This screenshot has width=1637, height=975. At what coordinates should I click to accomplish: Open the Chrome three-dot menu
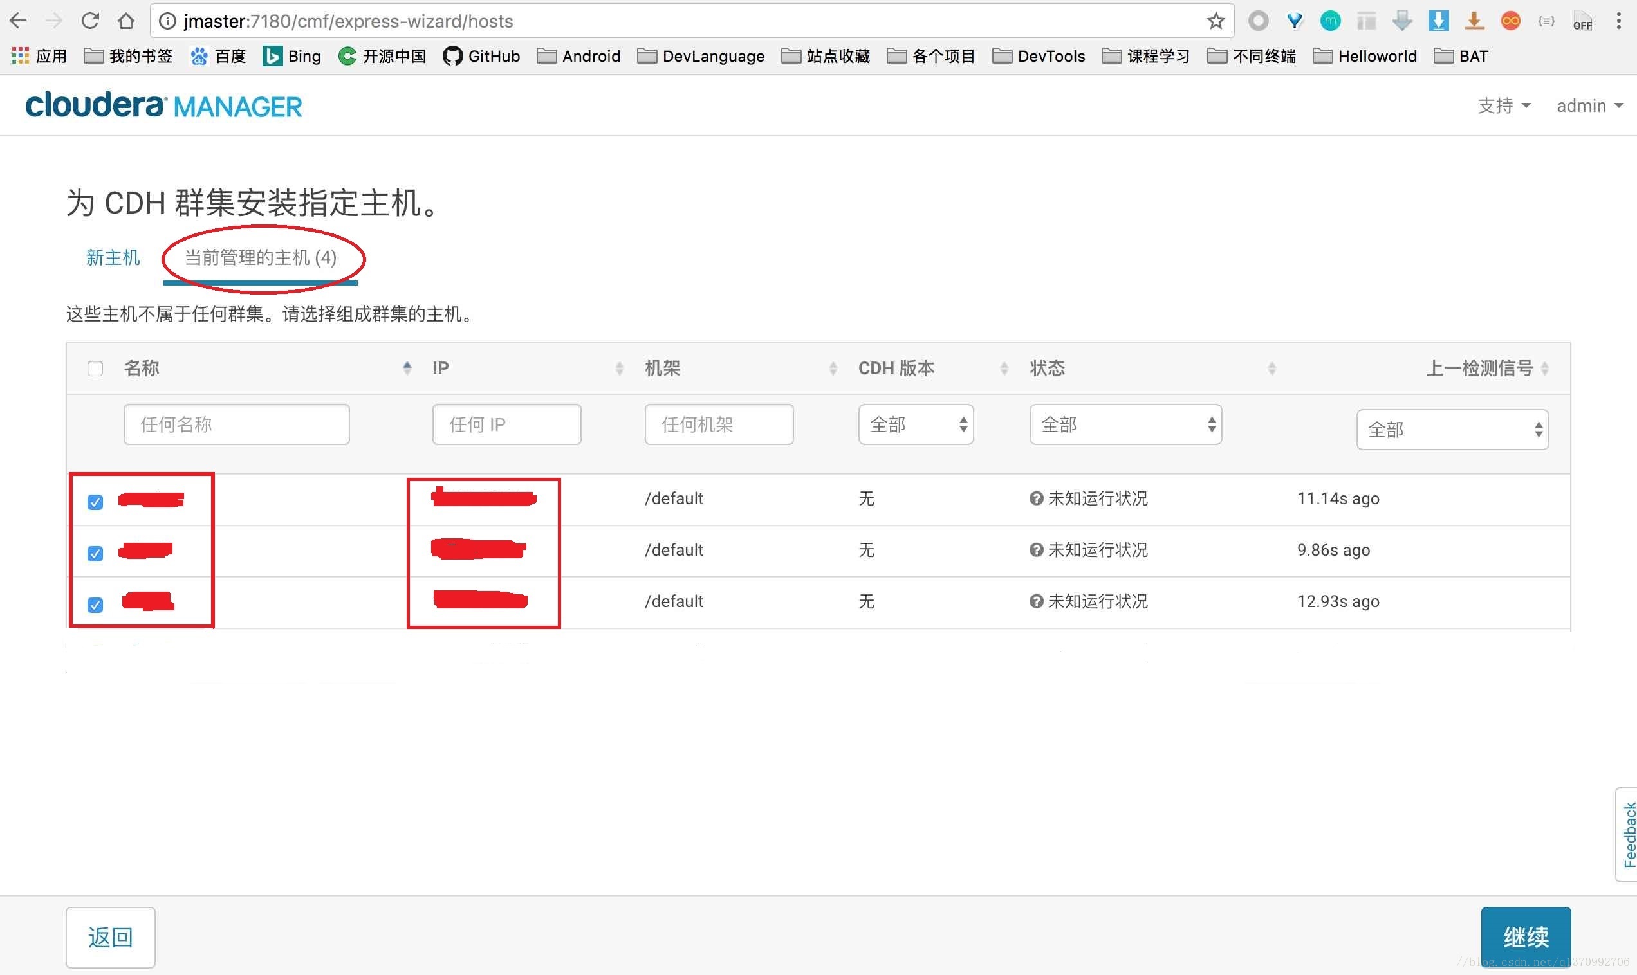[1618, 21]
